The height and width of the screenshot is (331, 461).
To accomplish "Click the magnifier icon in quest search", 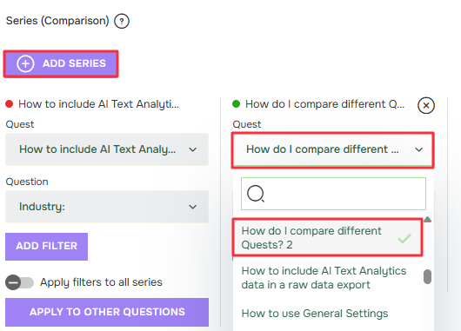I will coord(256,194).
